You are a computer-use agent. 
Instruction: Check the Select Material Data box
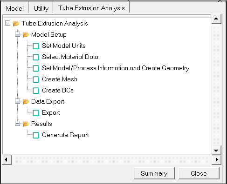point(36,57)
